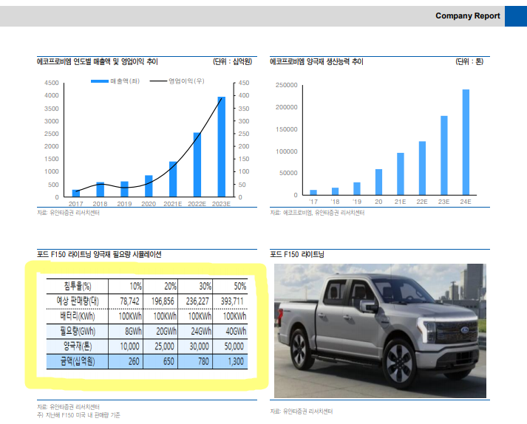Select the heading 포드 F150 라이트닝 양극재 필요량 시뮬레이션
The height and width of the screenshot is (424, 527).
pyautogui.click(x=99, y=254)
